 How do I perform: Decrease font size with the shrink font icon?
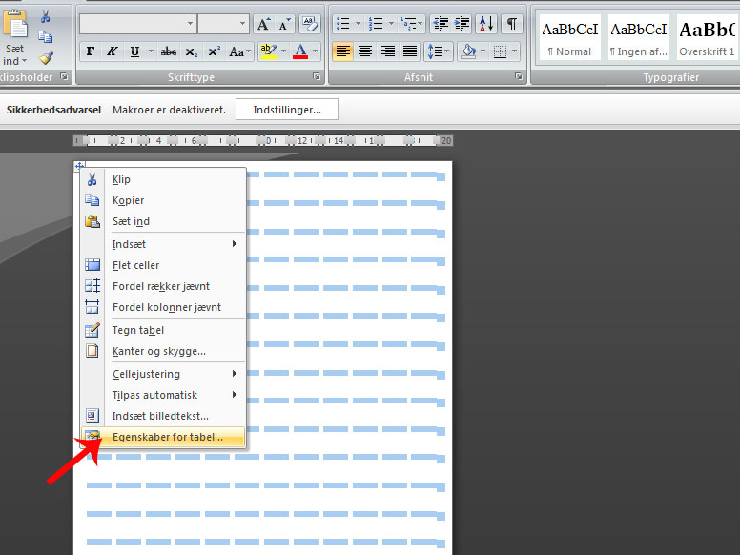tap(284, 24)
